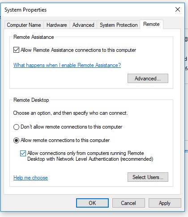Select the System Protection tab
The width and height of the screenshot is (188, 217).
click(119, 25)
